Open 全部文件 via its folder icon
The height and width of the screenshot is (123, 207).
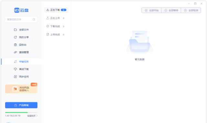(x=15, y=30)
